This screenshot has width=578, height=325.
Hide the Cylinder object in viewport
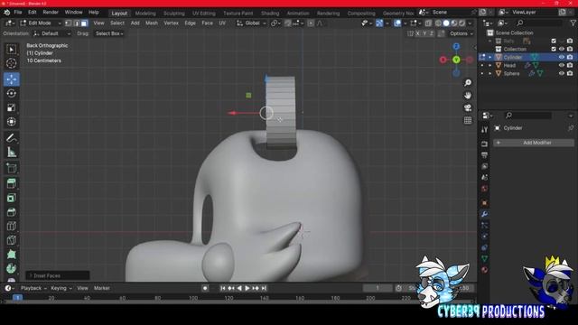click(562, 57)
